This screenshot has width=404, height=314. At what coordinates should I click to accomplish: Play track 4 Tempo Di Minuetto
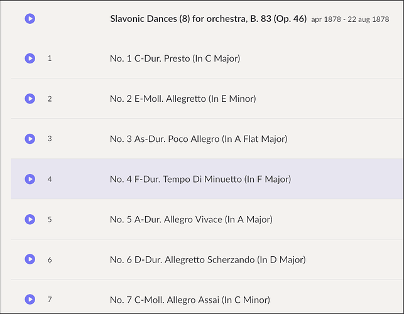point(30,179)
